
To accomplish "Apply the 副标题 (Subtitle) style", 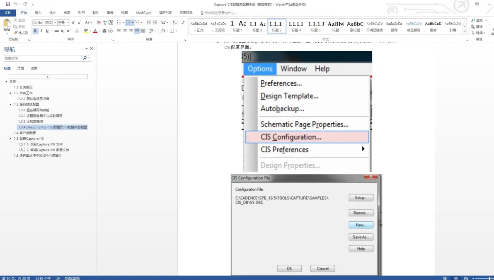I will tap(355, 26).
